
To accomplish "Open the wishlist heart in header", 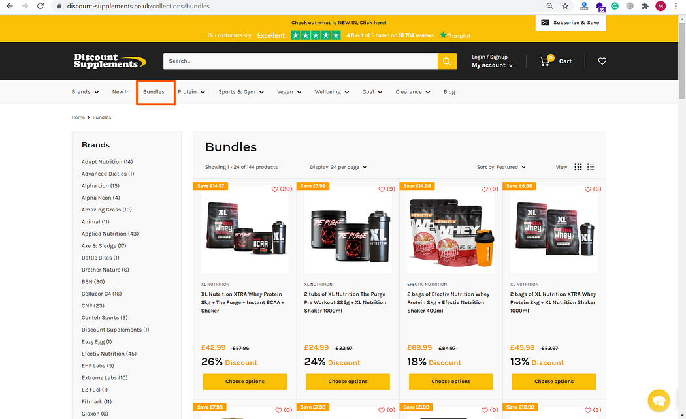I will coord(602,61).
